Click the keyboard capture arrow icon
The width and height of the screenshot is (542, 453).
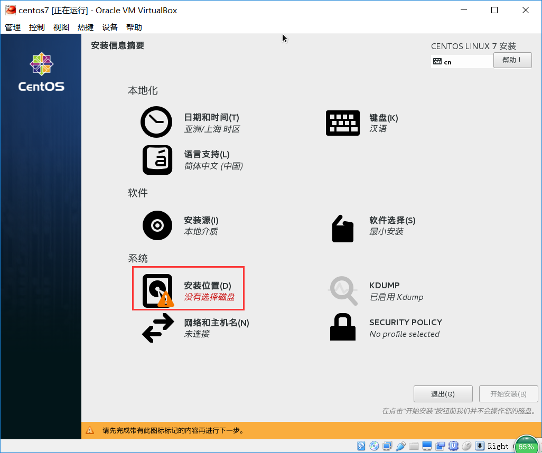click(480, 446)
